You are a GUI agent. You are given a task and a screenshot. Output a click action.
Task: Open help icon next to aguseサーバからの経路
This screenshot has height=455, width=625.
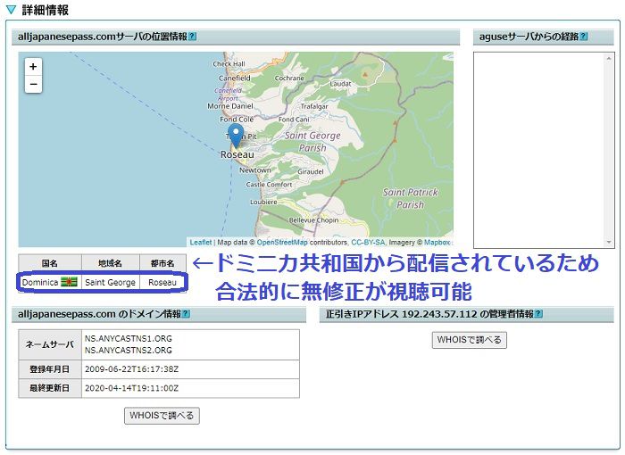point(584,37)
